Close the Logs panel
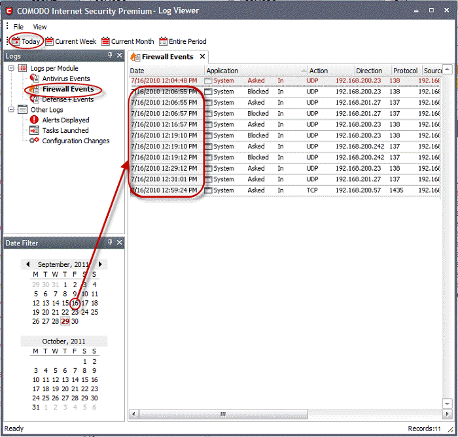This screenshot has height=437, width=458. [x=120, y=55]
